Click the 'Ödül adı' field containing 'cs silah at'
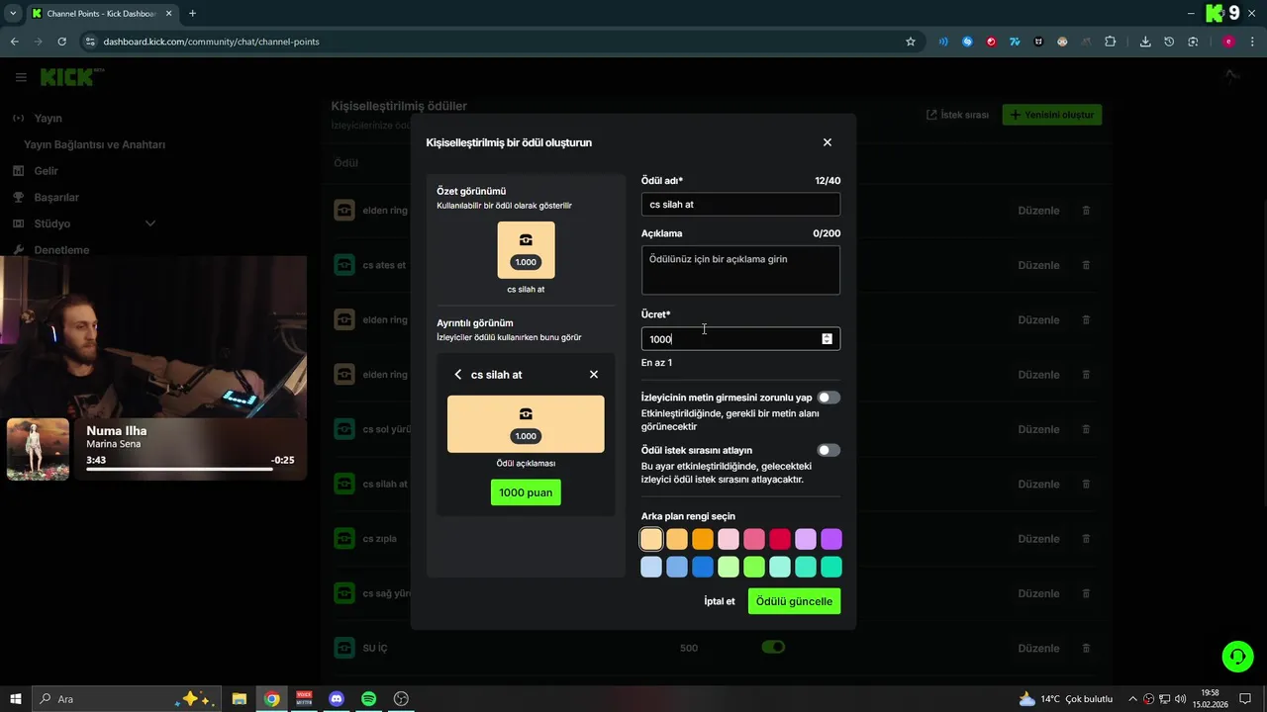The width and height of the screenshot is (1267, 712). pos(740,205)
